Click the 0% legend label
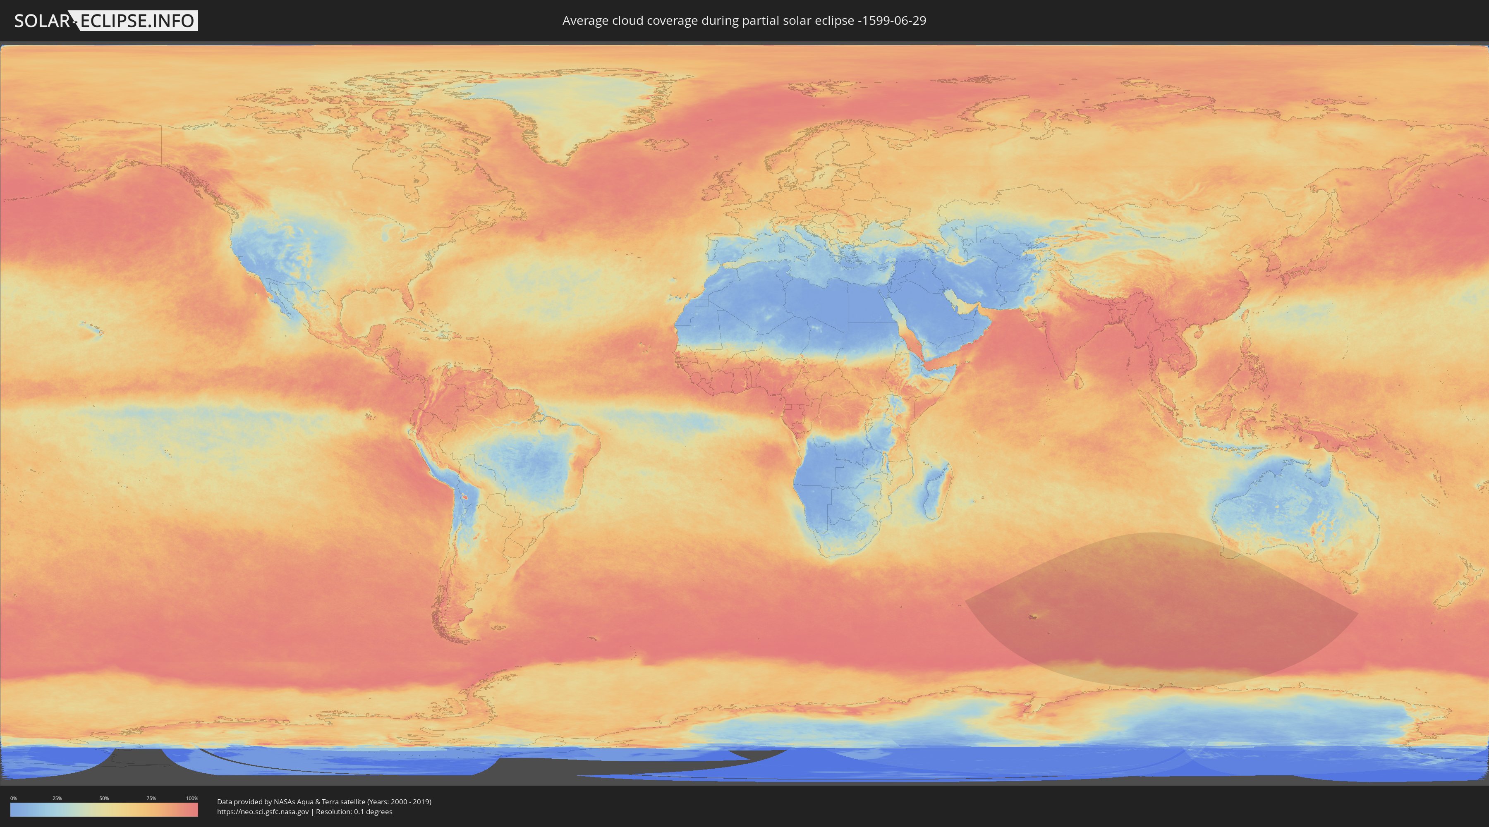 coord(13,798)
